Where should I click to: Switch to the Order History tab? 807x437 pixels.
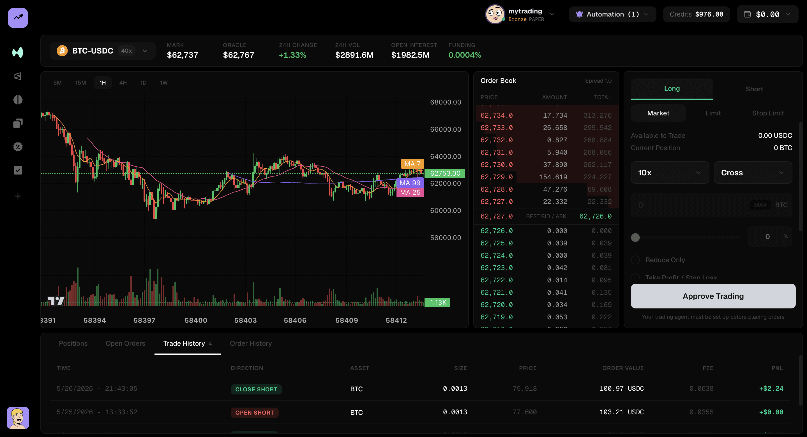[x=251, y=343]
